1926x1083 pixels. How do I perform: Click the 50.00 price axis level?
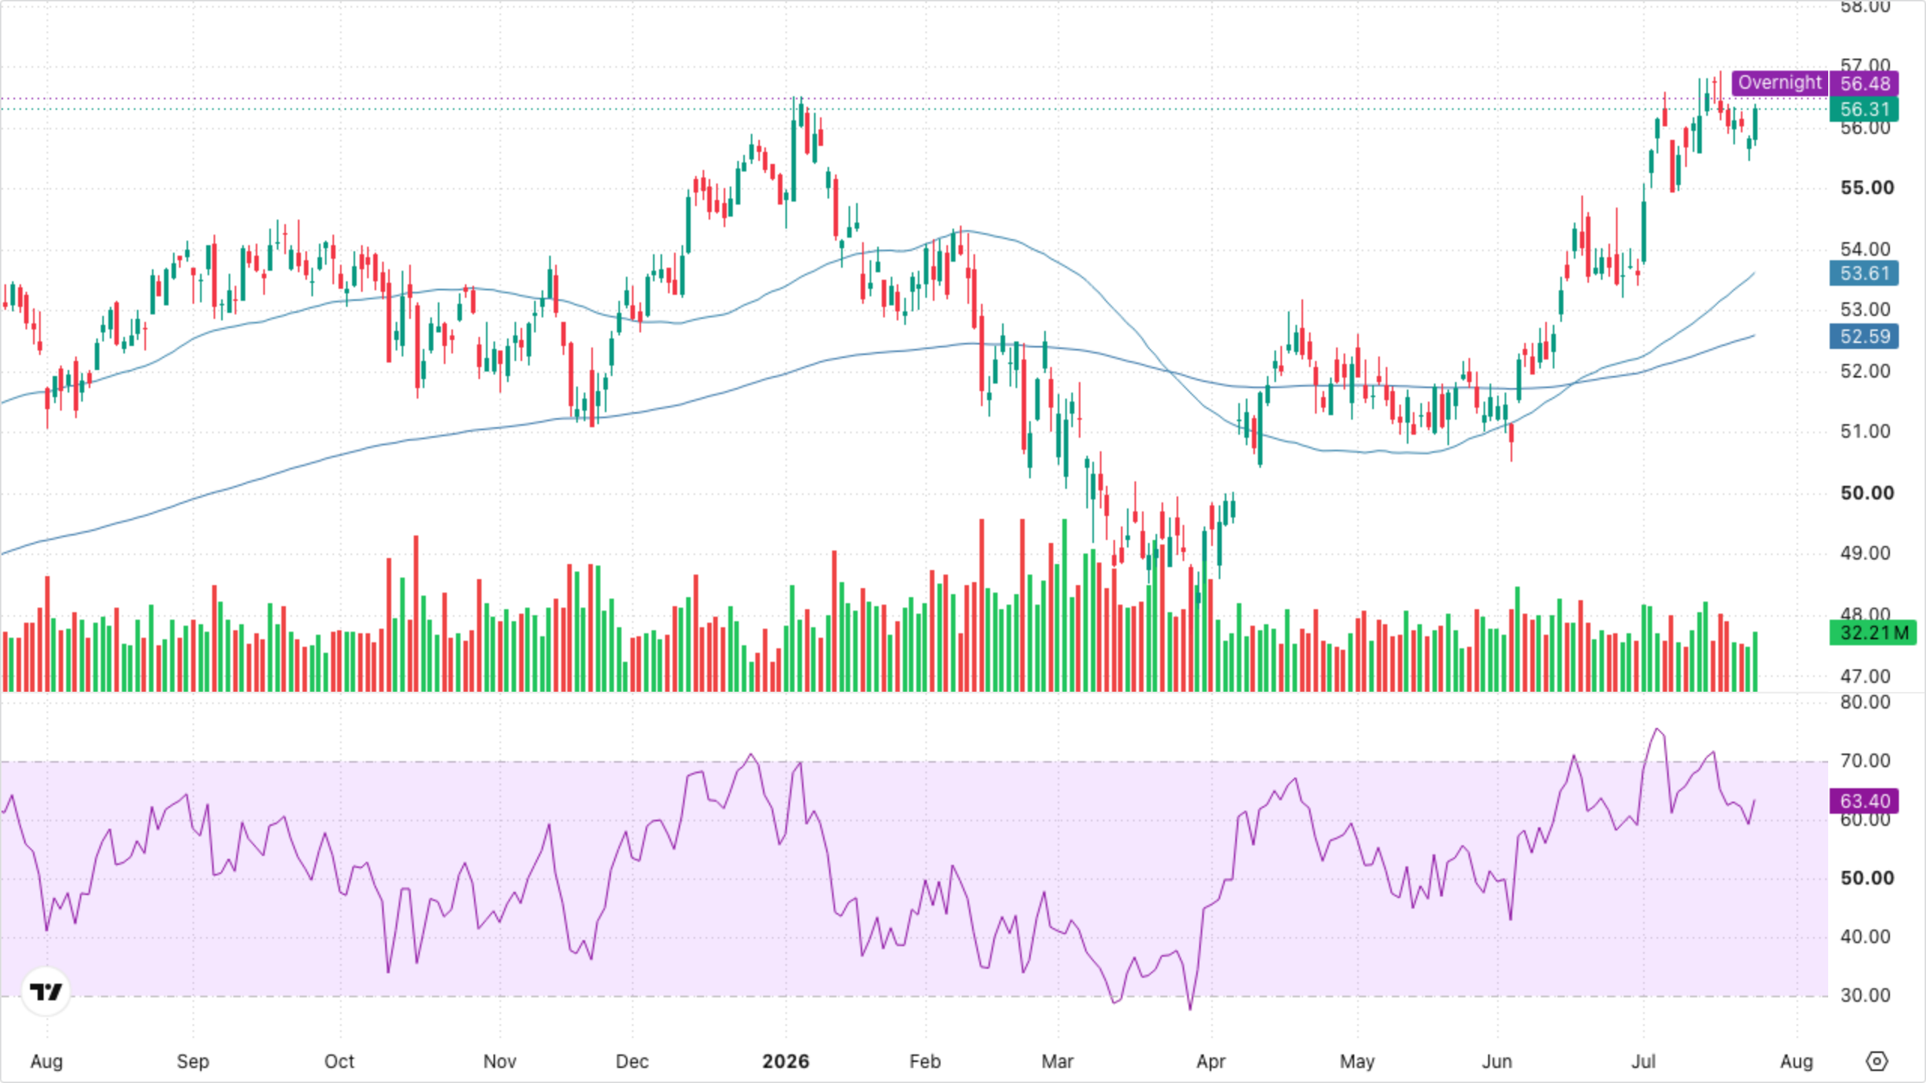[1867, 493]
